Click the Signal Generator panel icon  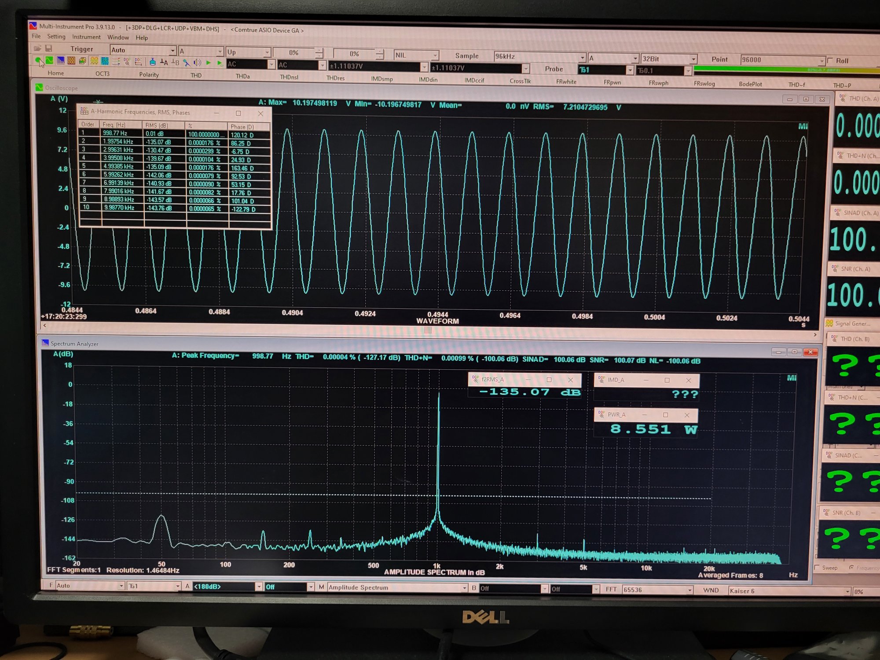829,323
